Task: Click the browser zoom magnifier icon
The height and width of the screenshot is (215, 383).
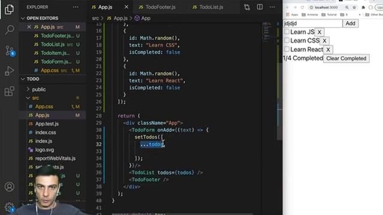Action: (347, 7)
